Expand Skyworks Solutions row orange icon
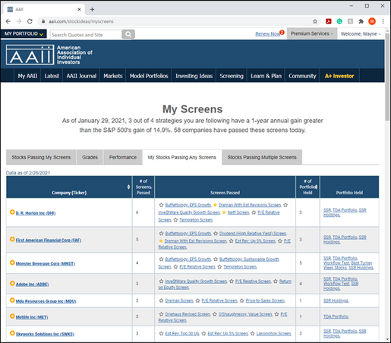Screen dimensions: 391x343 [x=12, y=333]
